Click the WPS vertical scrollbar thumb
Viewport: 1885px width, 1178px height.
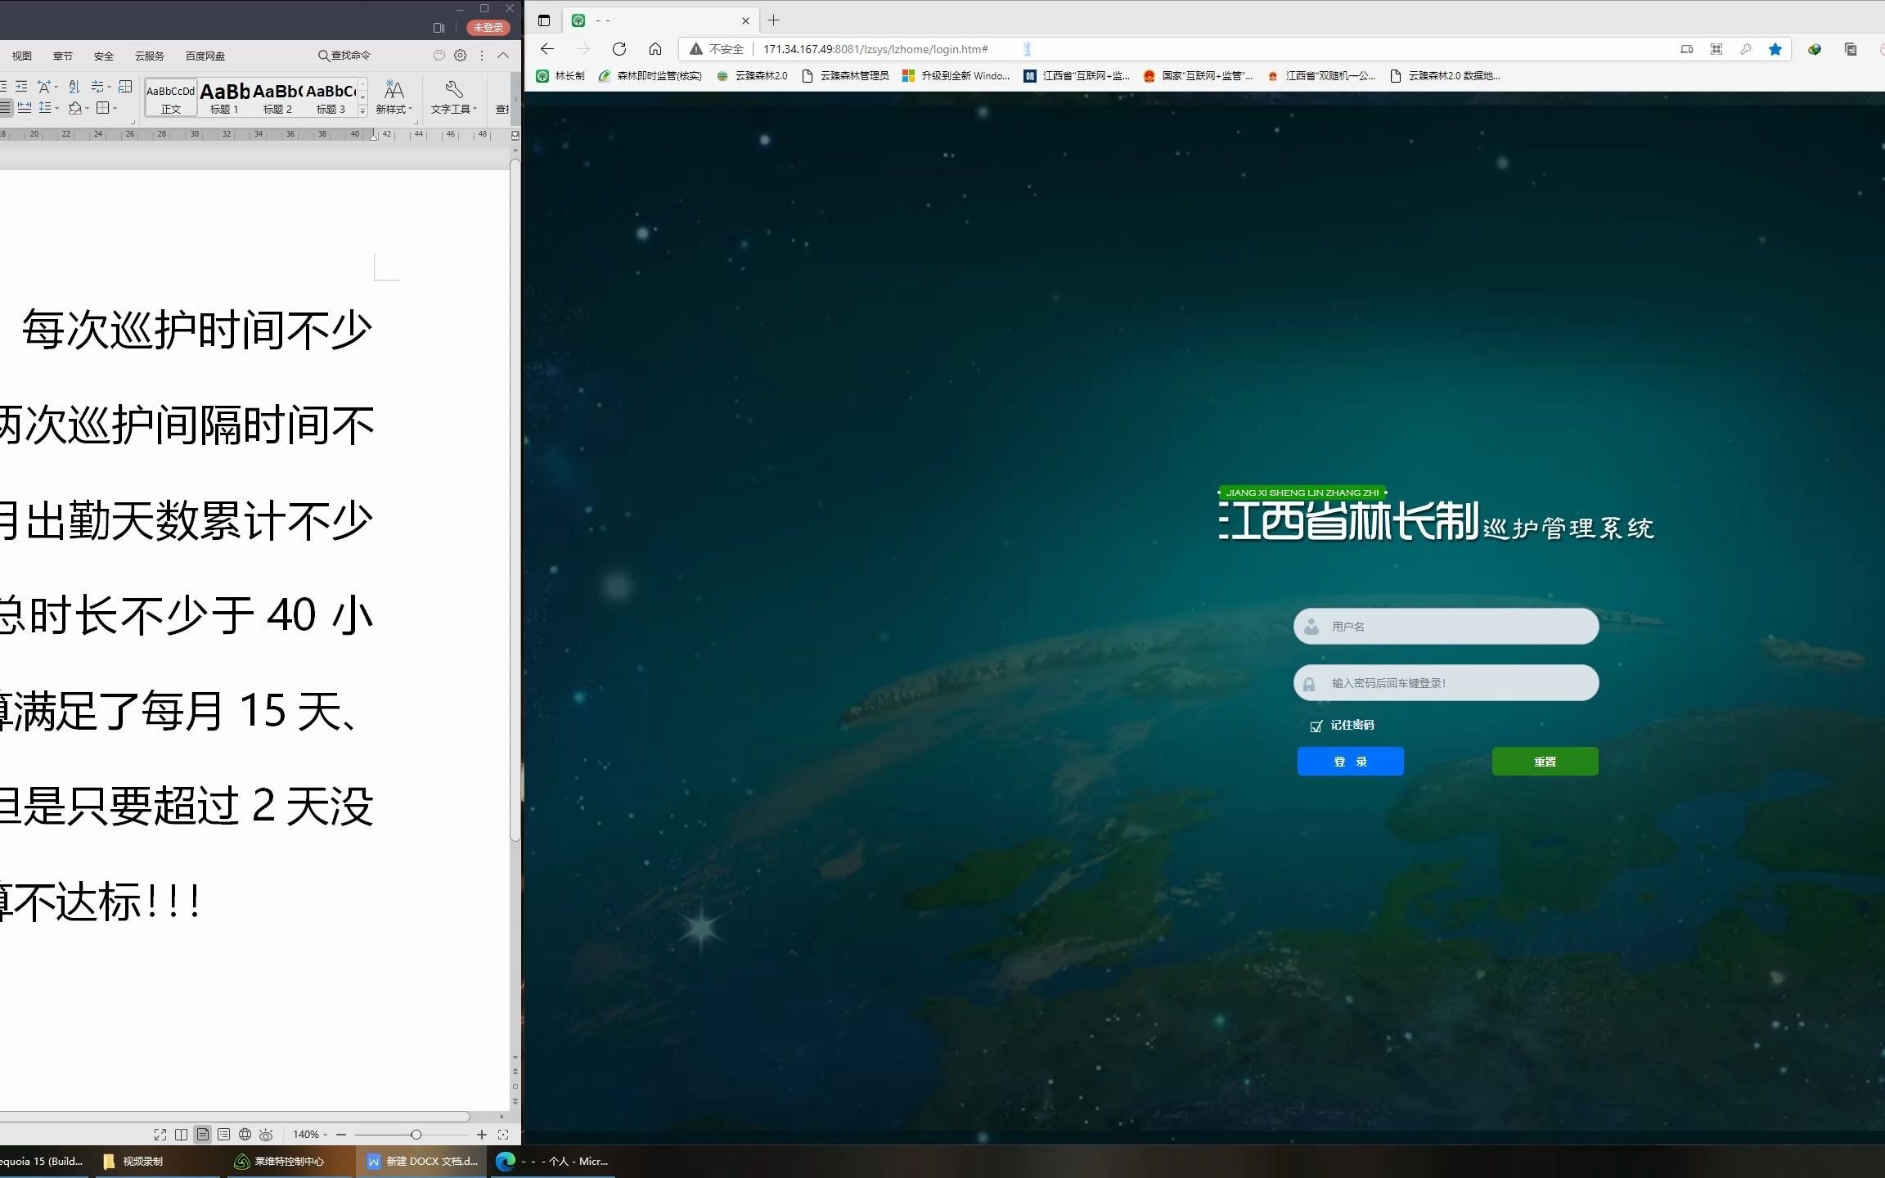point(515,499)
